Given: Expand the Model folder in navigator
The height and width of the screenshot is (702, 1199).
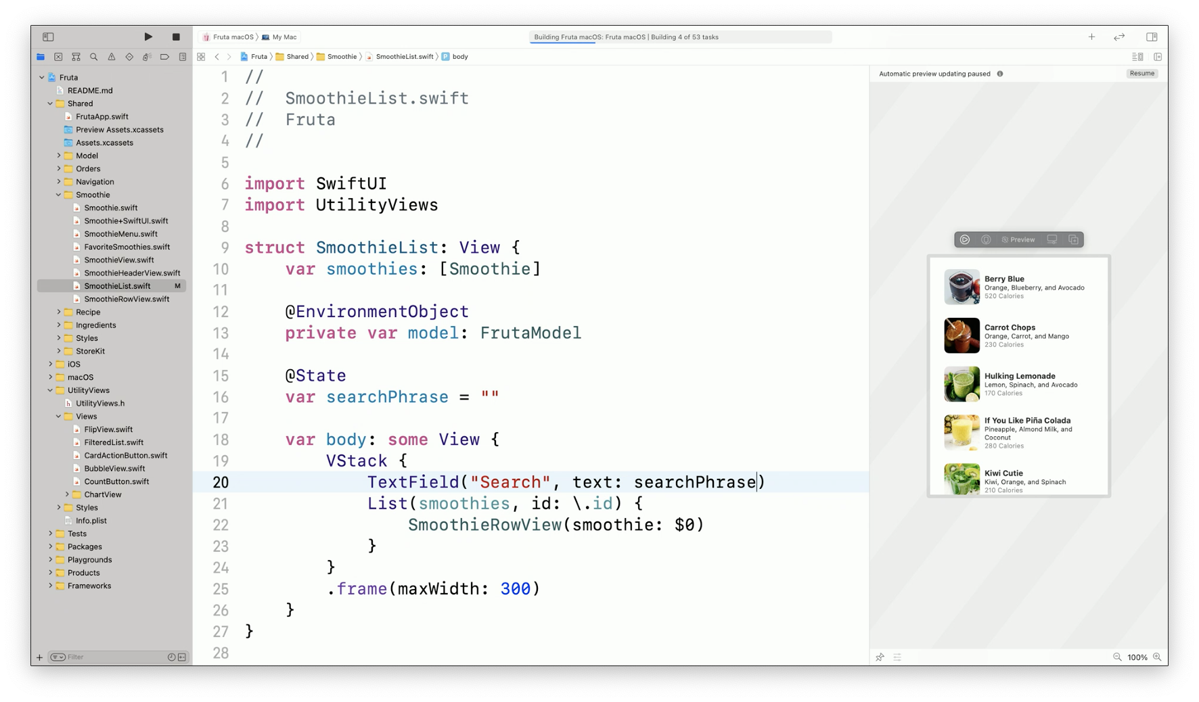Looking at the screenshot, I should click(x=59, y=156).
